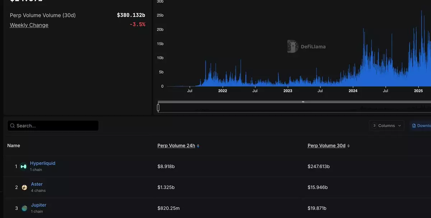This screenshot has width=431, height=218.
Task: Sort by Perp Volume 24h arrows
Action: coord(198,146)
